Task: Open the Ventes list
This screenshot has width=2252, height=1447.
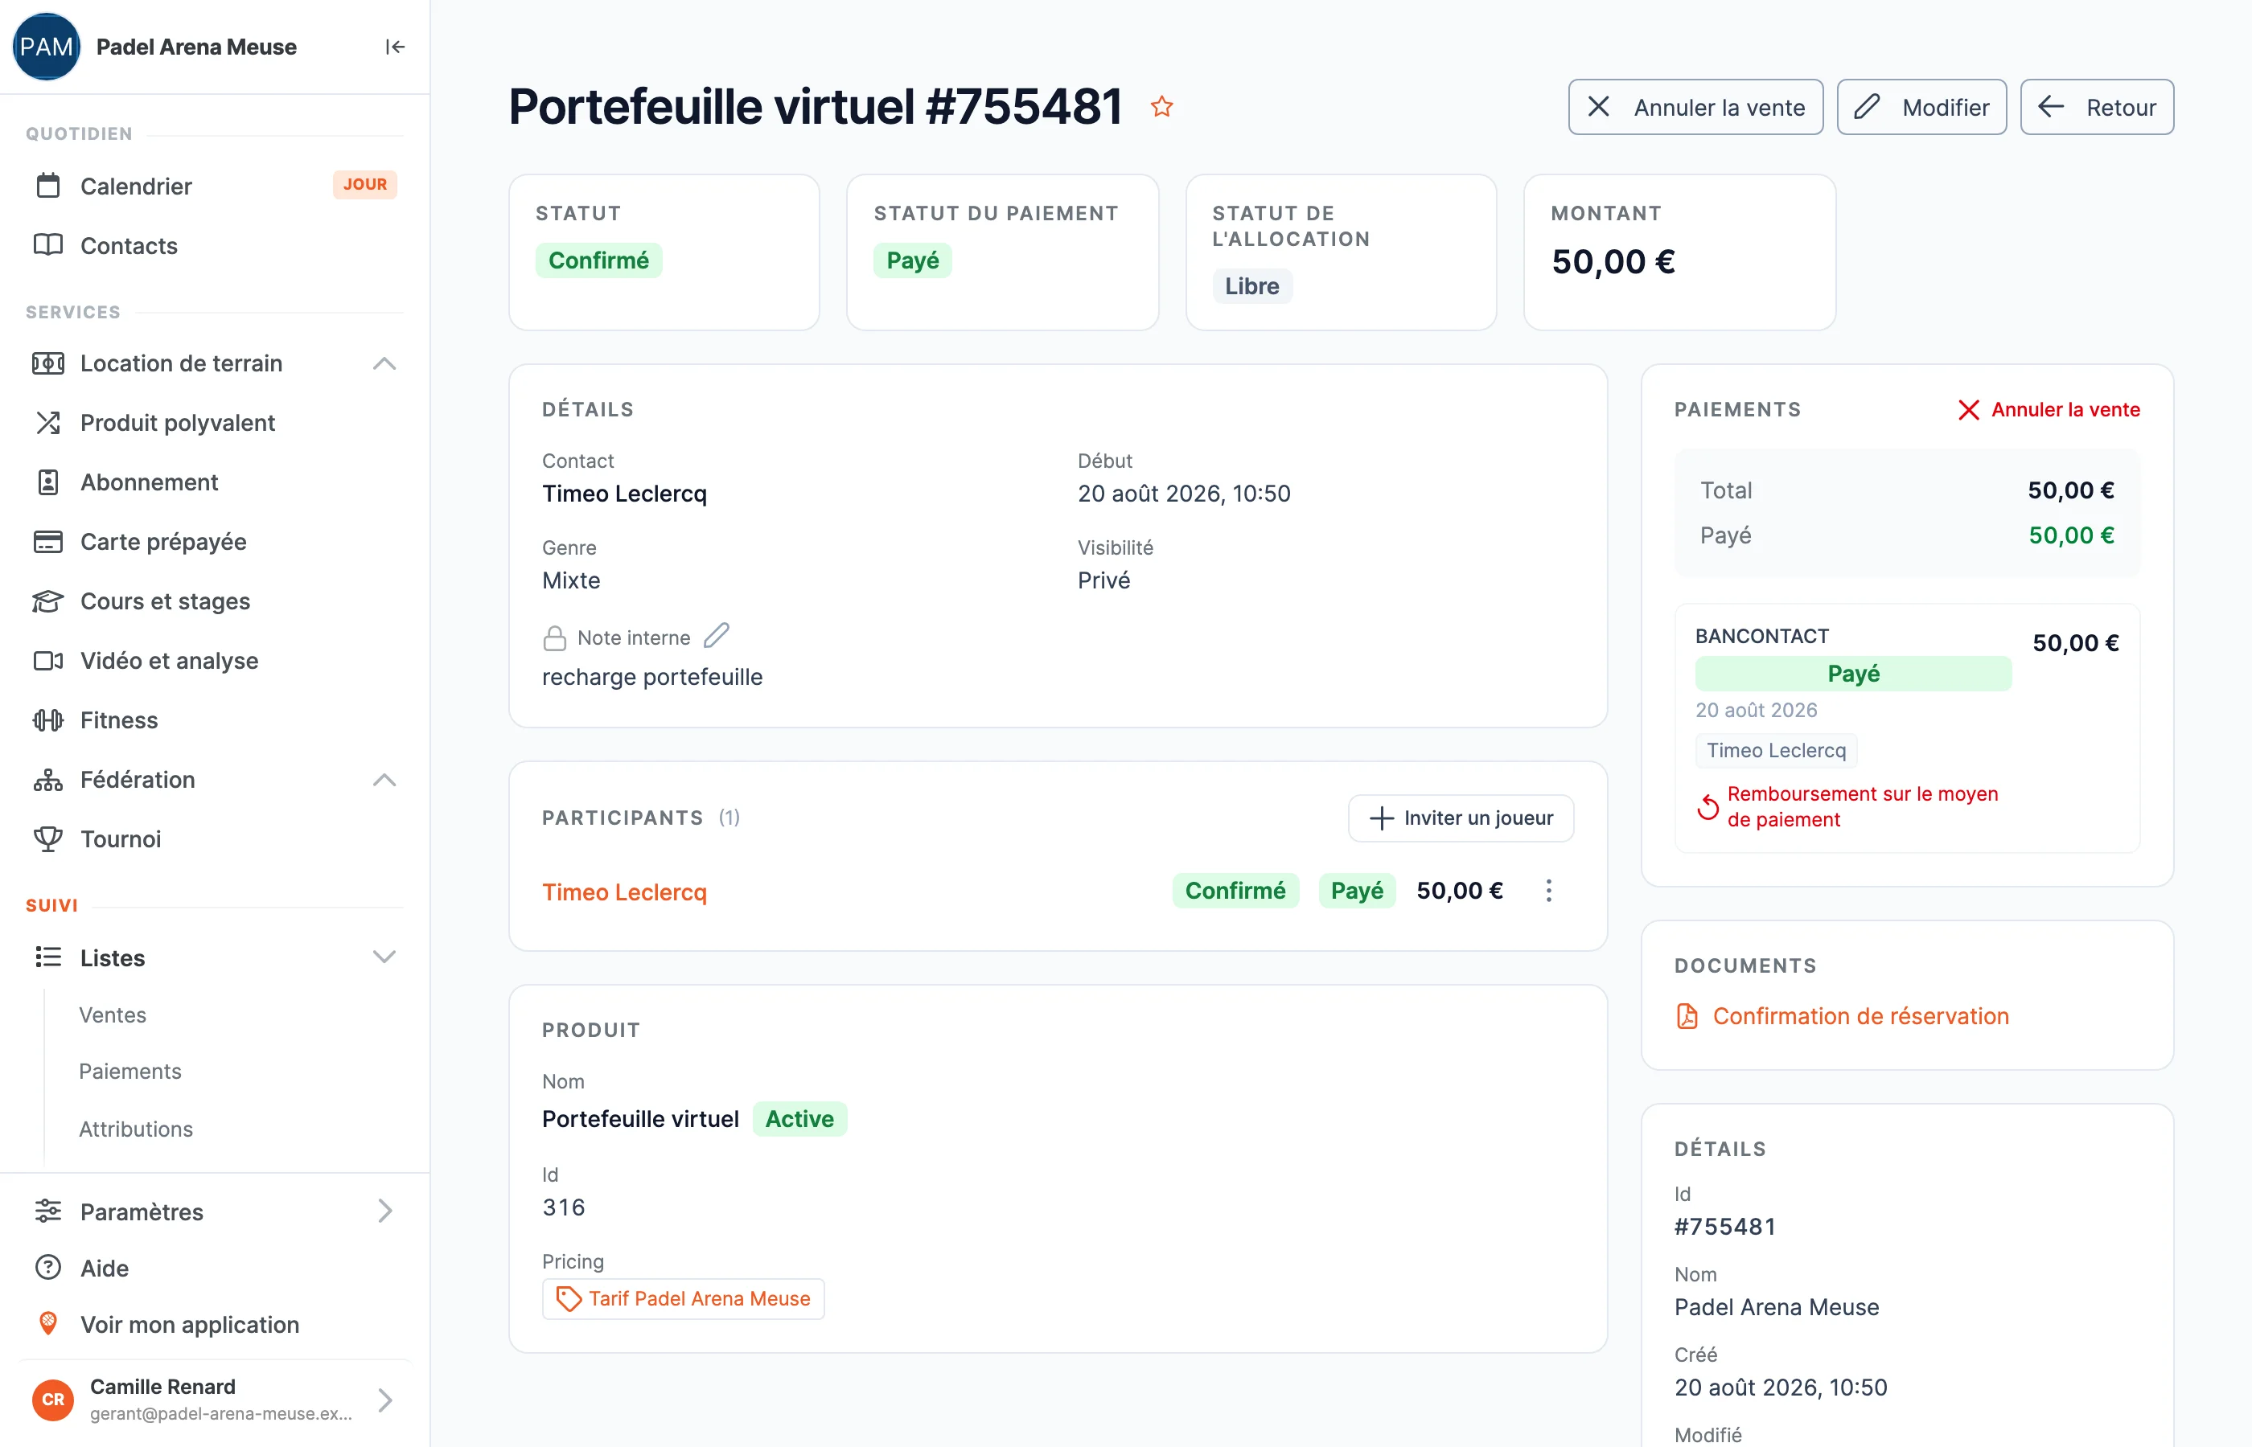Action: coord(113,1015)
